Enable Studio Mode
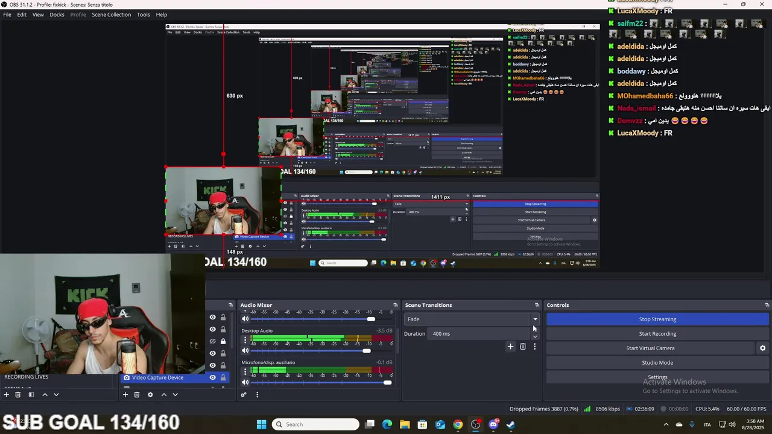The image size is (772, 434). point(657,362)
